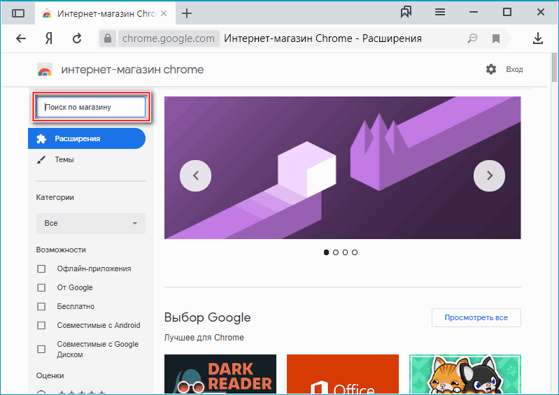Image resolution: width=559 pixels, height=395 pixels.
Task: Open the cats extension card
Action: pyautogui.click(x=465, y=374)
